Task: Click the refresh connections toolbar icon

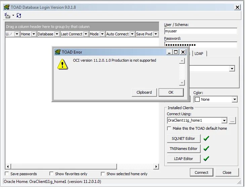Action: coord(19,15)
